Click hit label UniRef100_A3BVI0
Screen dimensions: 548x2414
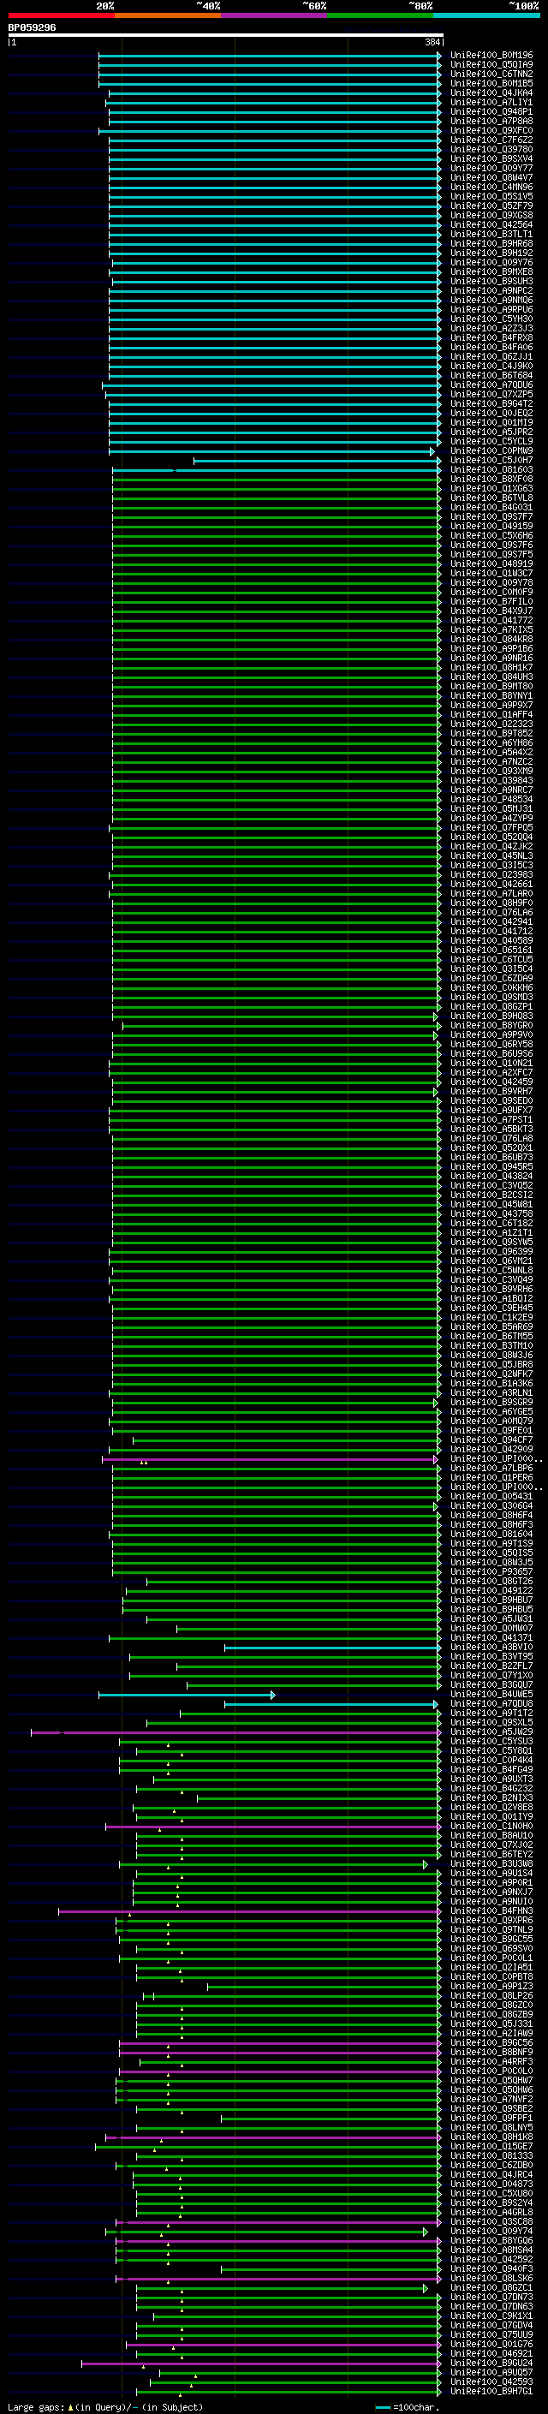[491, 1648]
